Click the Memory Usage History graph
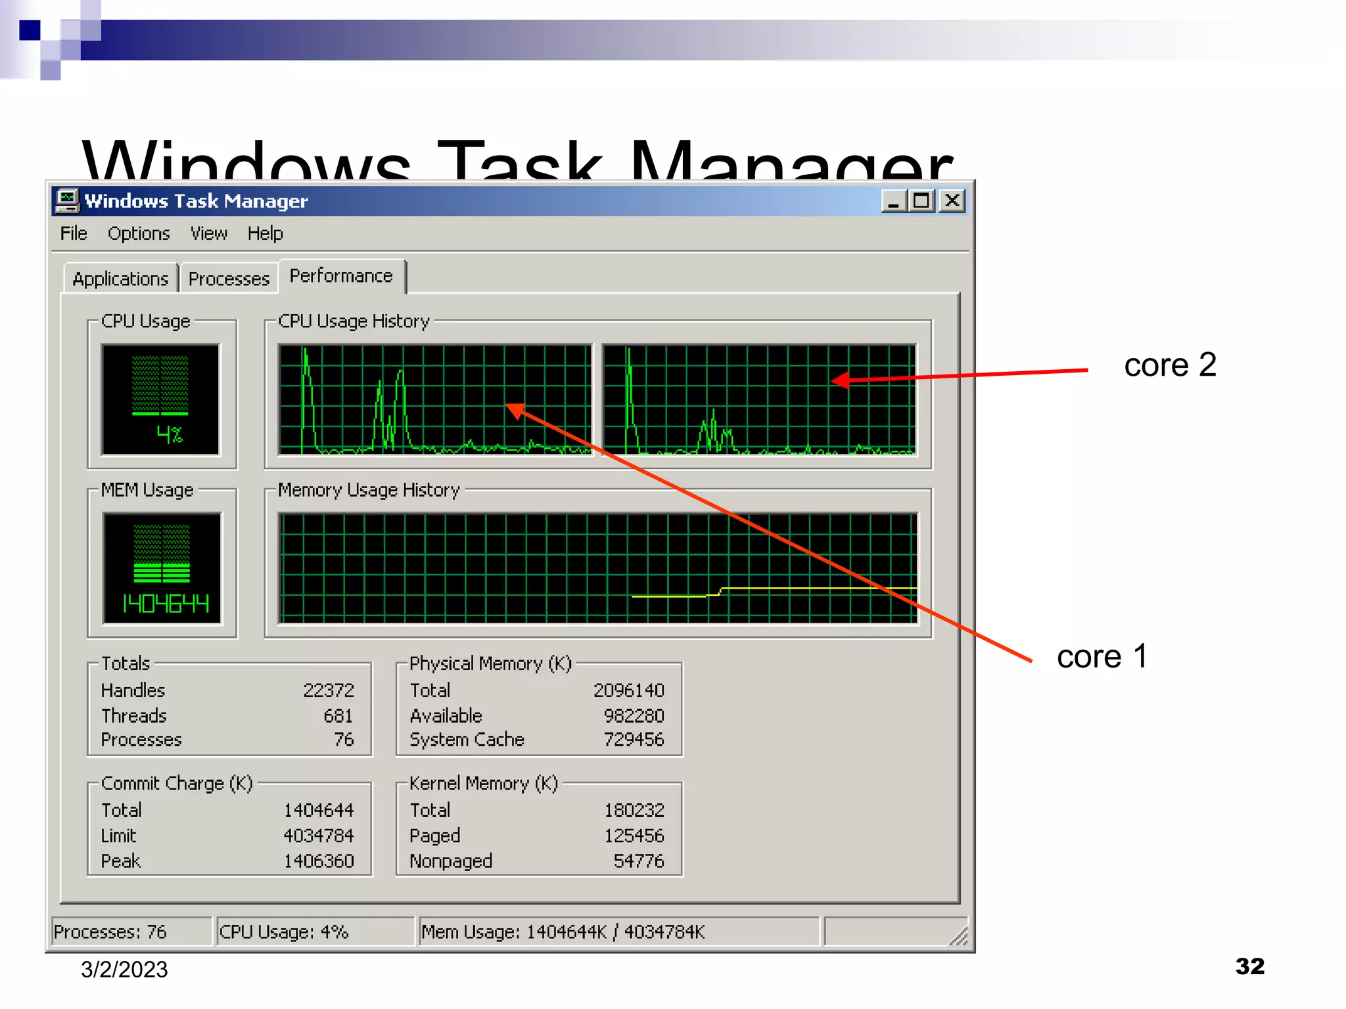 pos(597,568)
